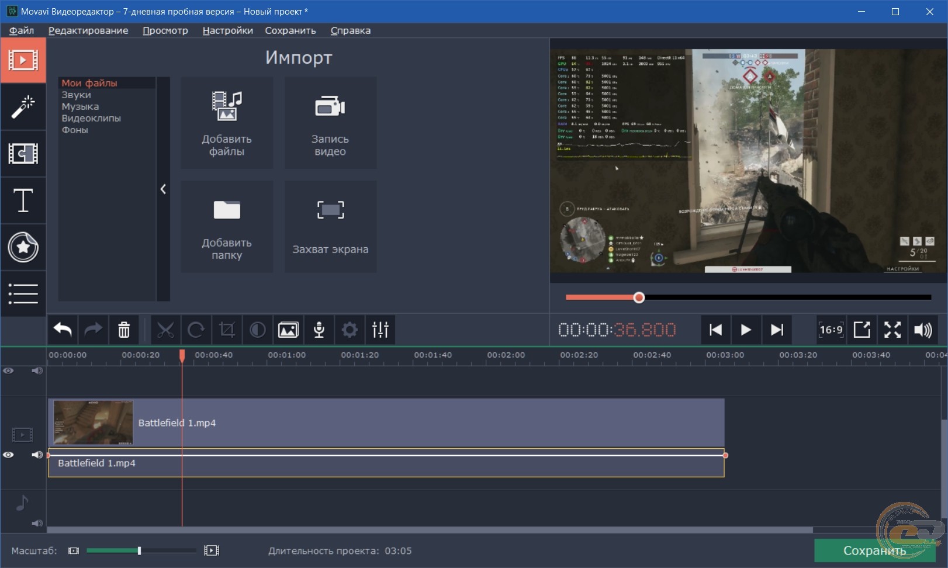Viewport: 948px width, 568px height.
Task: Click the 00:02:00 ruler mark
Action: pos(506,355)
